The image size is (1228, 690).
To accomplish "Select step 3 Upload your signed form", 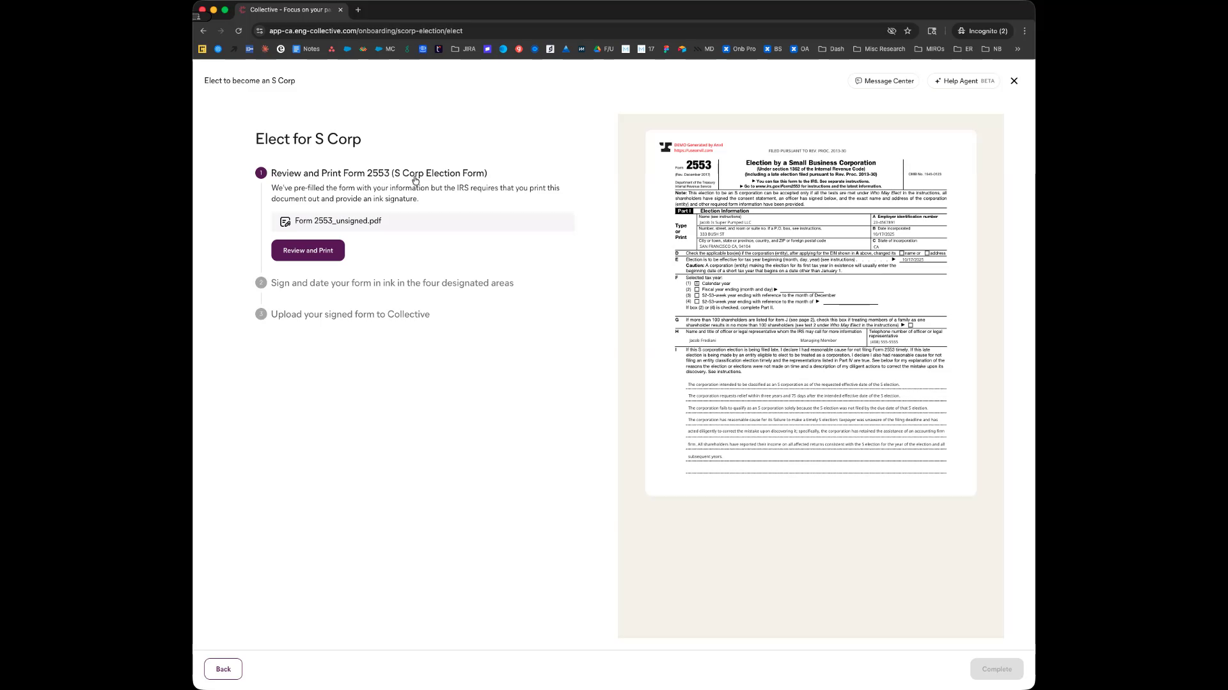I will click(x=350, y=314).
